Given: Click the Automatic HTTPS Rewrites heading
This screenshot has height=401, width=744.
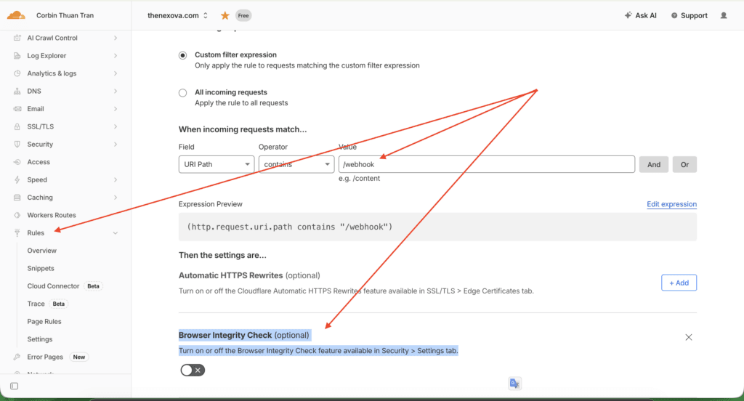Looking at the screenshot, I should 249,275.
